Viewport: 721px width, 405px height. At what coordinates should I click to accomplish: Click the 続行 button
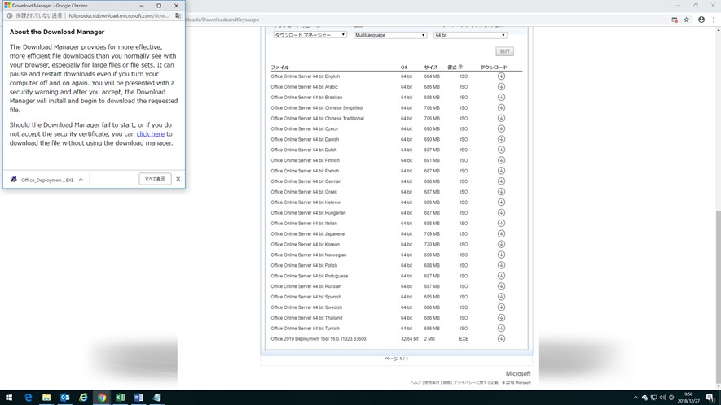pyautogui.click(x=504, y=51)
